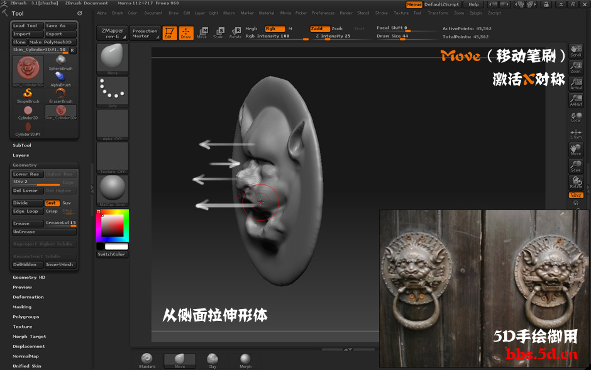Expand the Polygroups section
The image size is (591, 370).
pyautogui.click(x=26, y=317)
